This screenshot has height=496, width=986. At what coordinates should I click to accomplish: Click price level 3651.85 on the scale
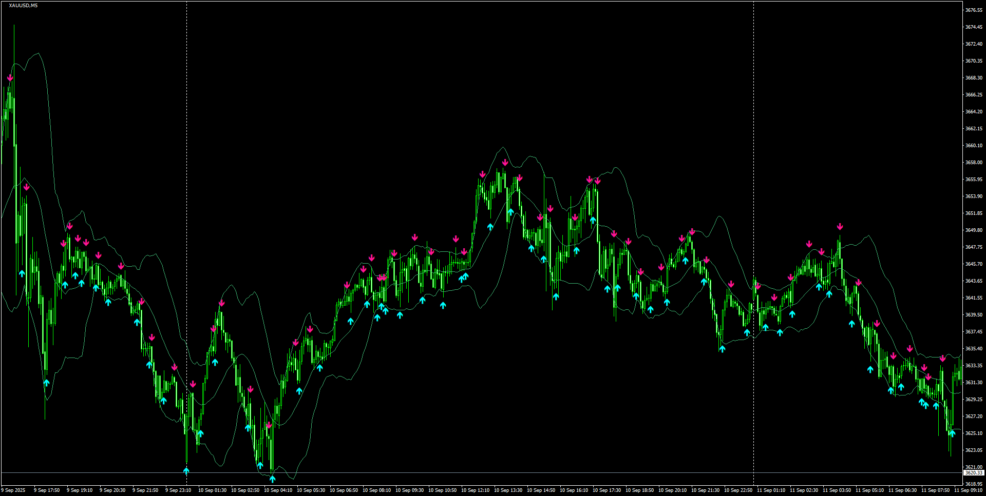pyautogui.click(x=974, y=213)
